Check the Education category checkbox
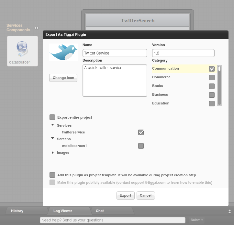Viewport: 234px width, 225px height. pos(212,103)
